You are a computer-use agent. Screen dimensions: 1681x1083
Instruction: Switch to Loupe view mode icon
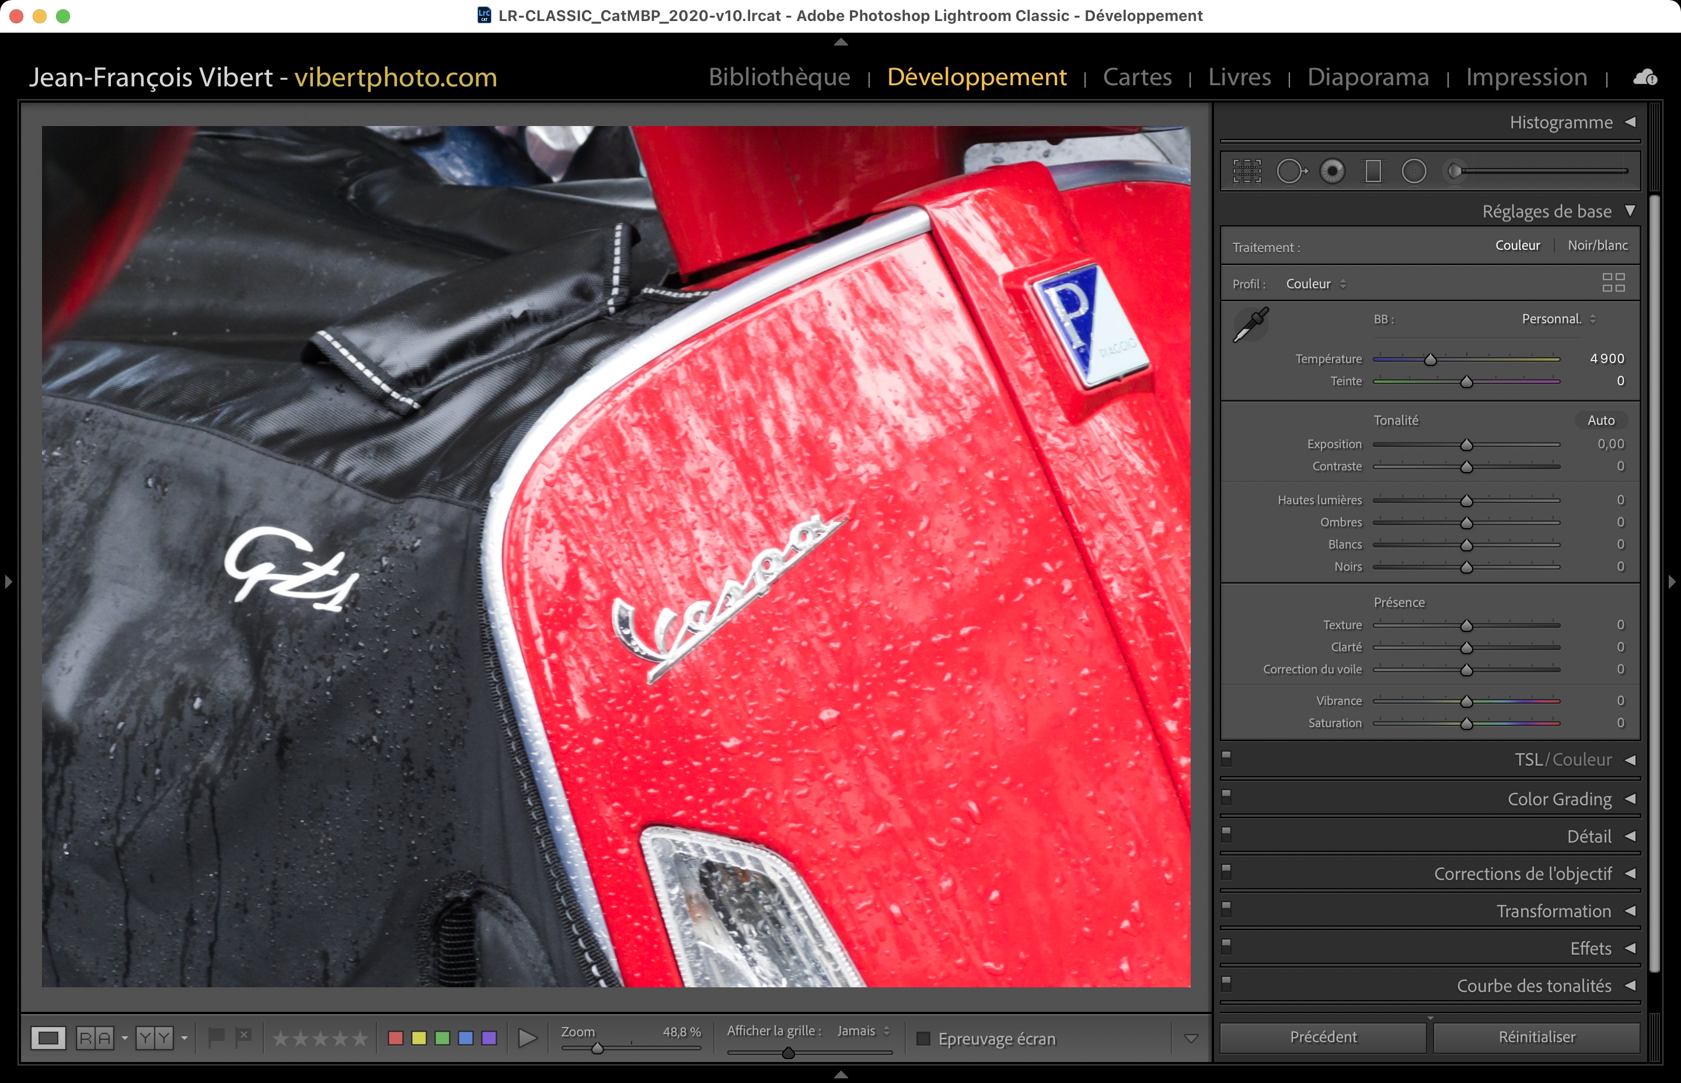click(x=48, y=1038)
